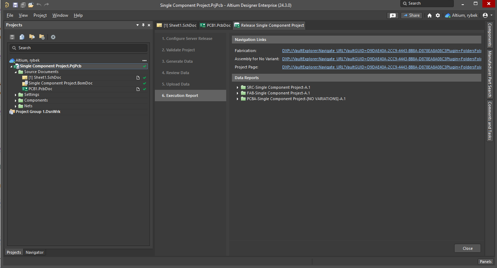Click the Share button
Viewport: 497px width, 268px height.
pyautogui.click(x=411, y=15)
